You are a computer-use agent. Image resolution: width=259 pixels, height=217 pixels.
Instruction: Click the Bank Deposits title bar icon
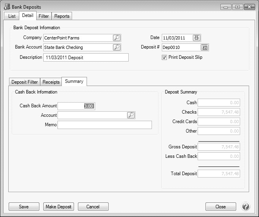click(7, 7)
